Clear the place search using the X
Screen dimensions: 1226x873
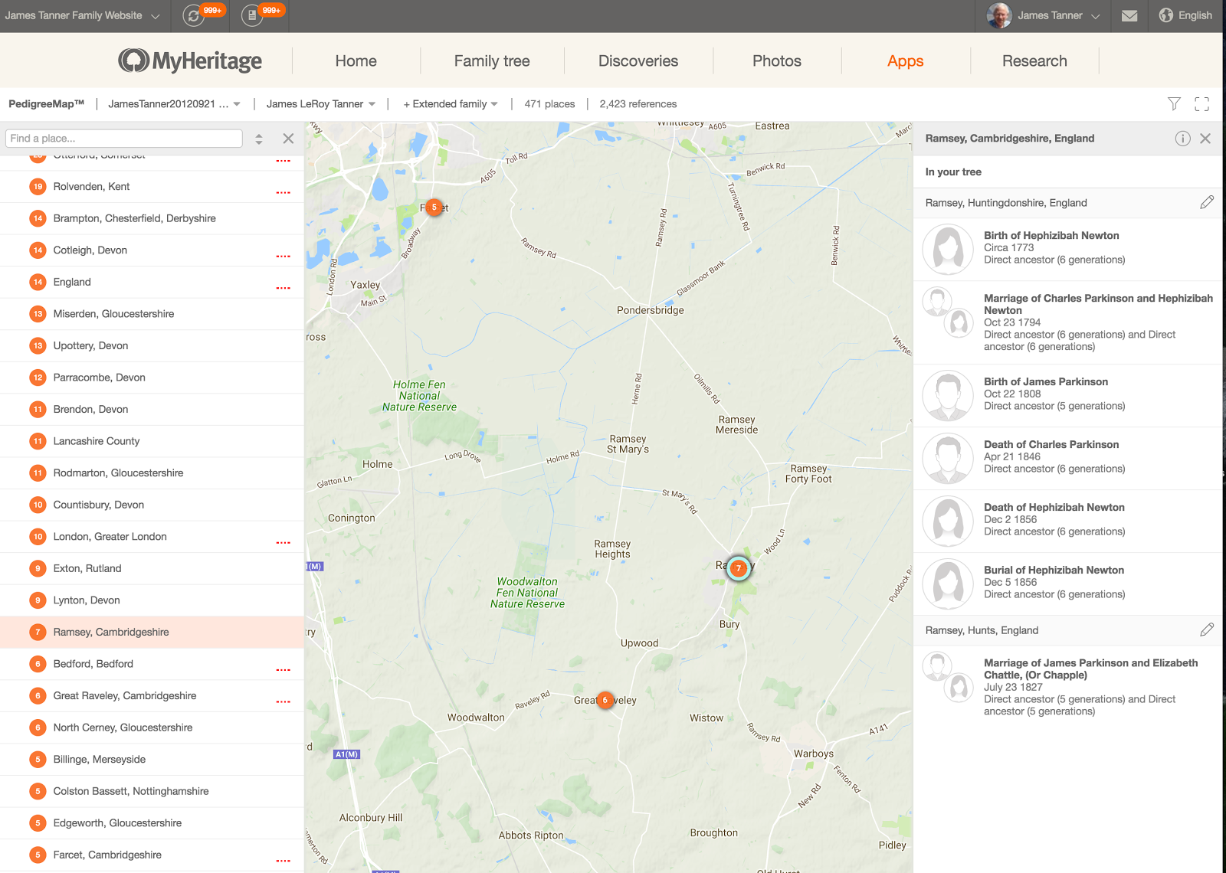pos(288,139)
